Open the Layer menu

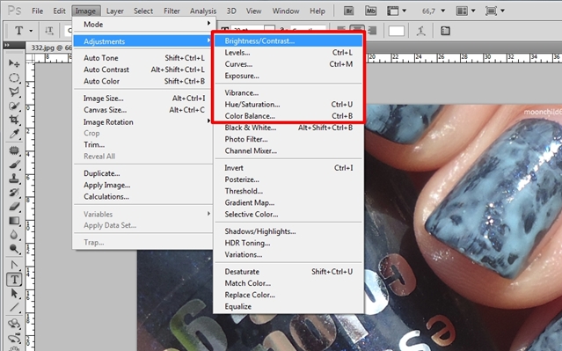tap(114, 11)
